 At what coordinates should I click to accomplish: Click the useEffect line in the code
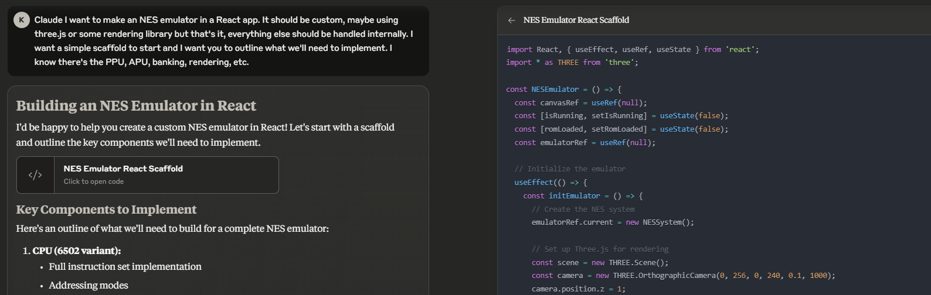click(551, 183)
